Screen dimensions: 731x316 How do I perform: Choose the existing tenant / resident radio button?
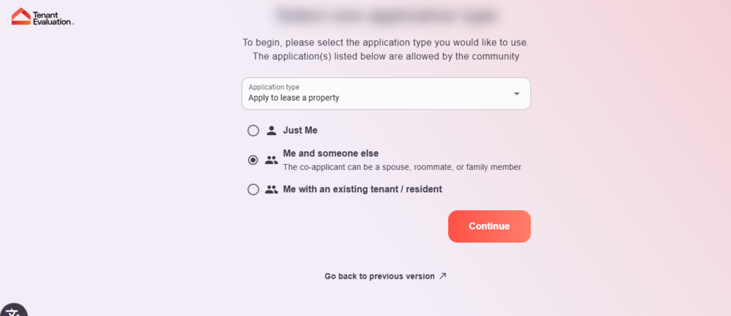pyautogui.click(x=253, y=189)
